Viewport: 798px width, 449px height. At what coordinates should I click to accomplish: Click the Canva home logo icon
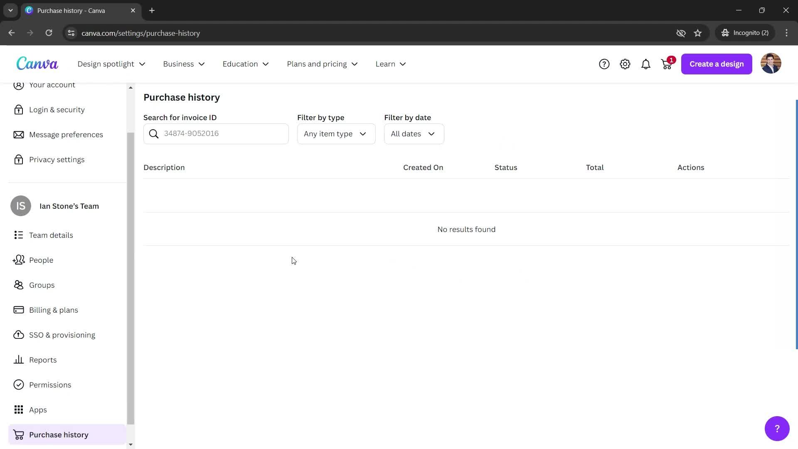point(37,64)
